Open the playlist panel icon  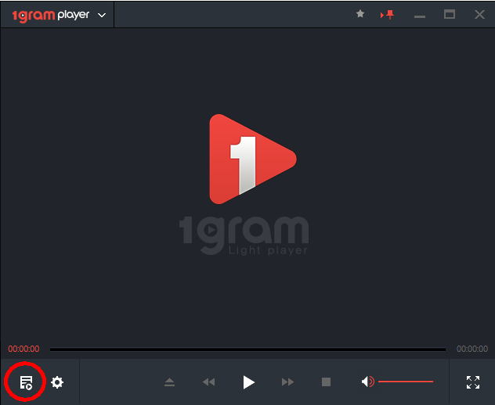(x=26, y=382)
